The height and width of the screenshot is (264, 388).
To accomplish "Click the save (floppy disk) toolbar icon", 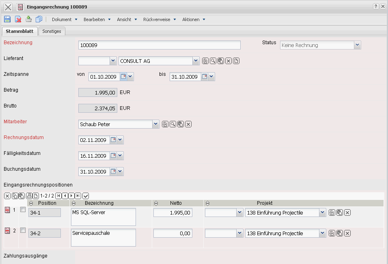I will 7,19.
